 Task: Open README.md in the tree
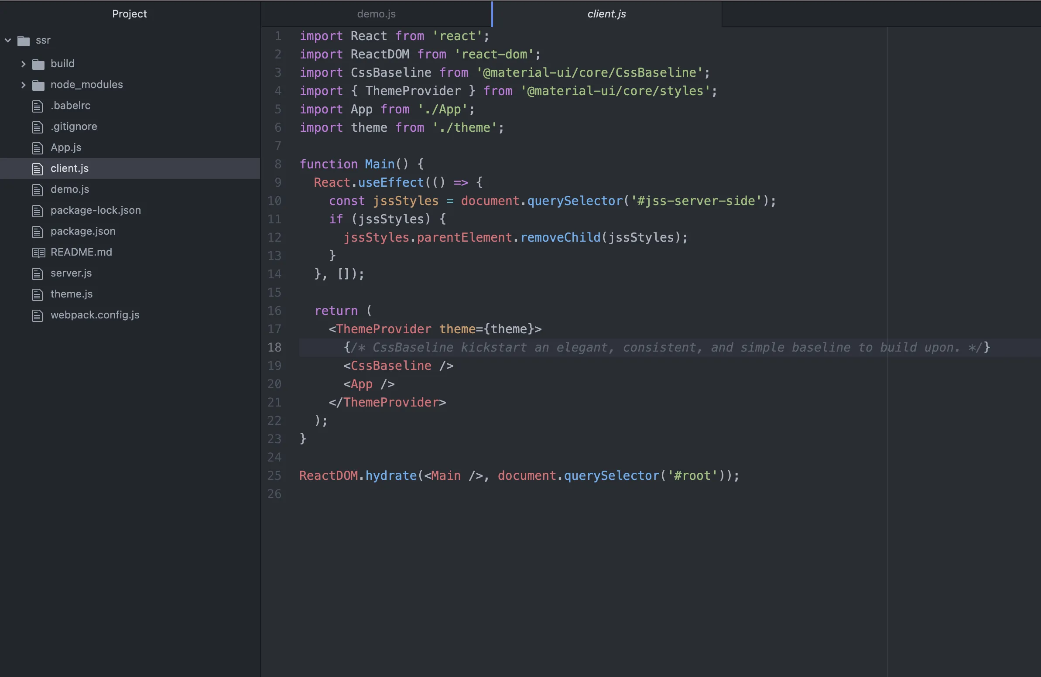pos(81,252)
